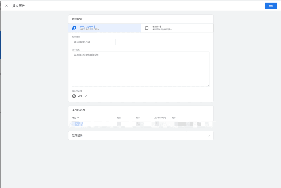This screenshot has width=281, height=188.
Task: Click the copy version icon beside 创建版本
Action: (x=147, y=28)
